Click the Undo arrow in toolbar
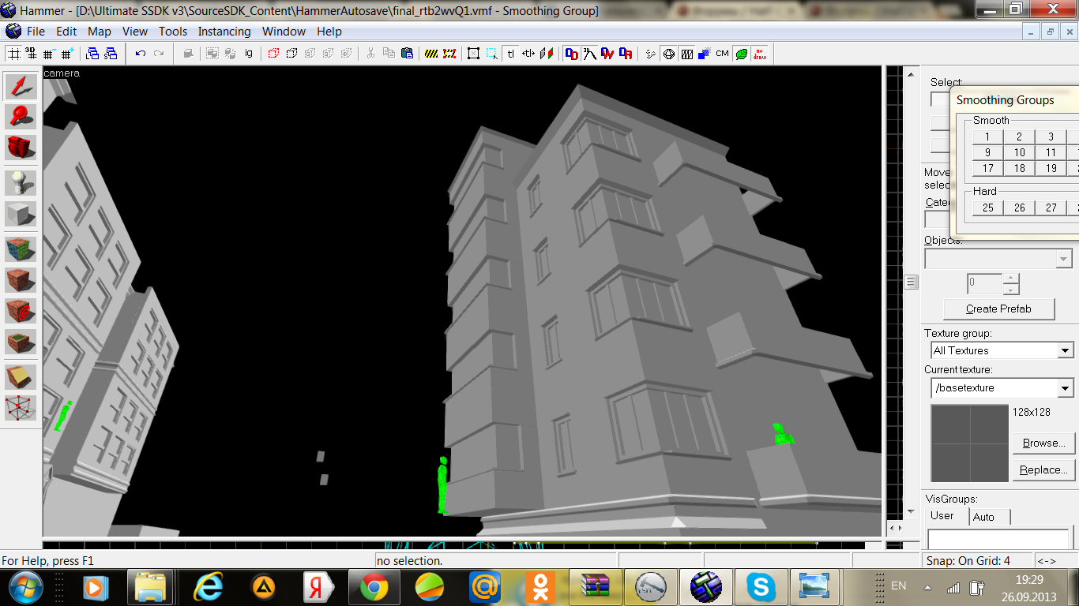Screen dimensions: 1079x606 141,54
